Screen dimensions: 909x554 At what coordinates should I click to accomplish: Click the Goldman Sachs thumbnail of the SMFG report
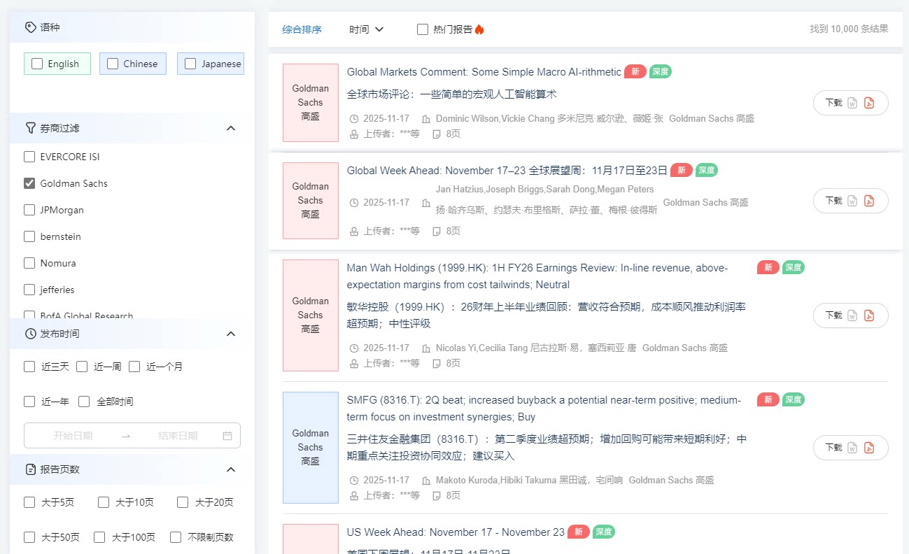(x=311, y=448)
